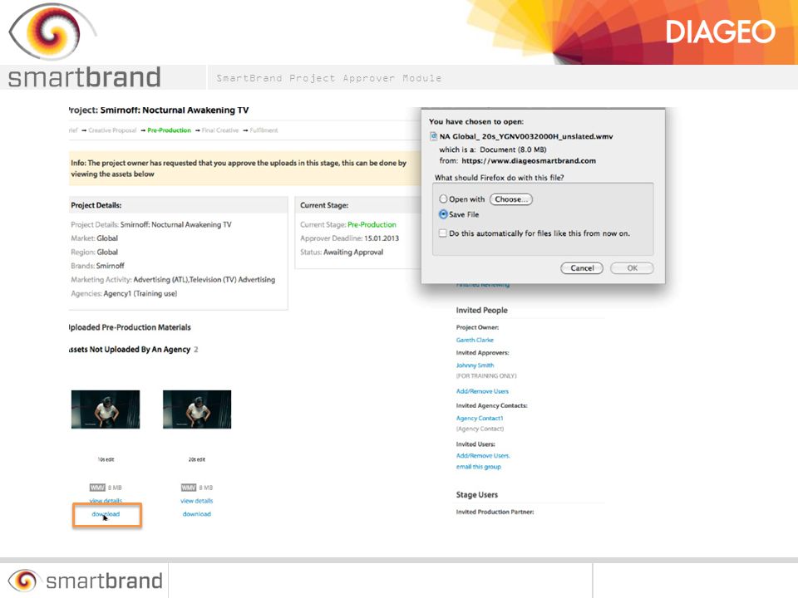Open project owner Gareth Clarke link
This screenshot has width=798, height=598.
click(475, 340)
